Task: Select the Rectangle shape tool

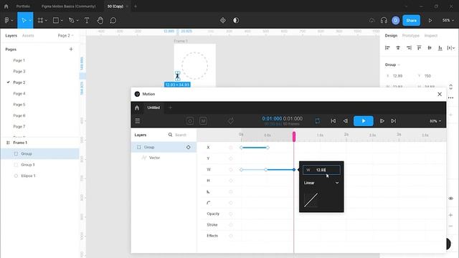Action: [x=56, y=20]
